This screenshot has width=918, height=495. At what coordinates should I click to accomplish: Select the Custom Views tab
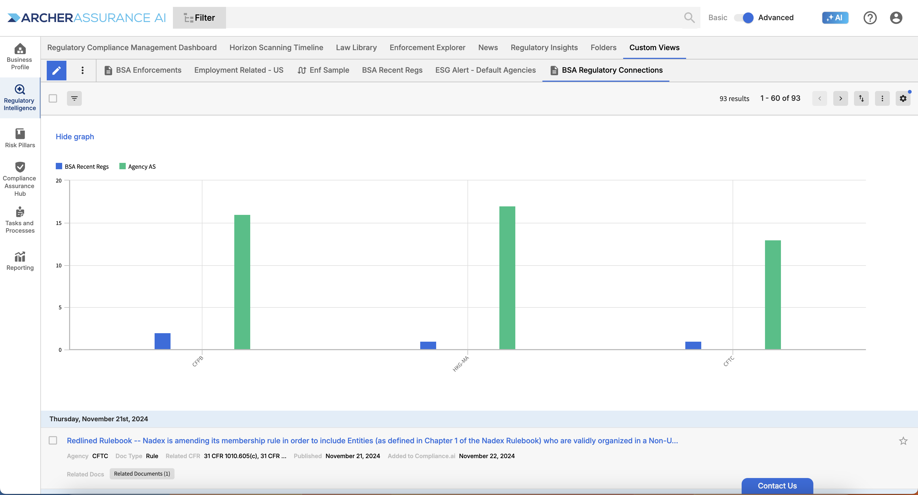point(654,48)
